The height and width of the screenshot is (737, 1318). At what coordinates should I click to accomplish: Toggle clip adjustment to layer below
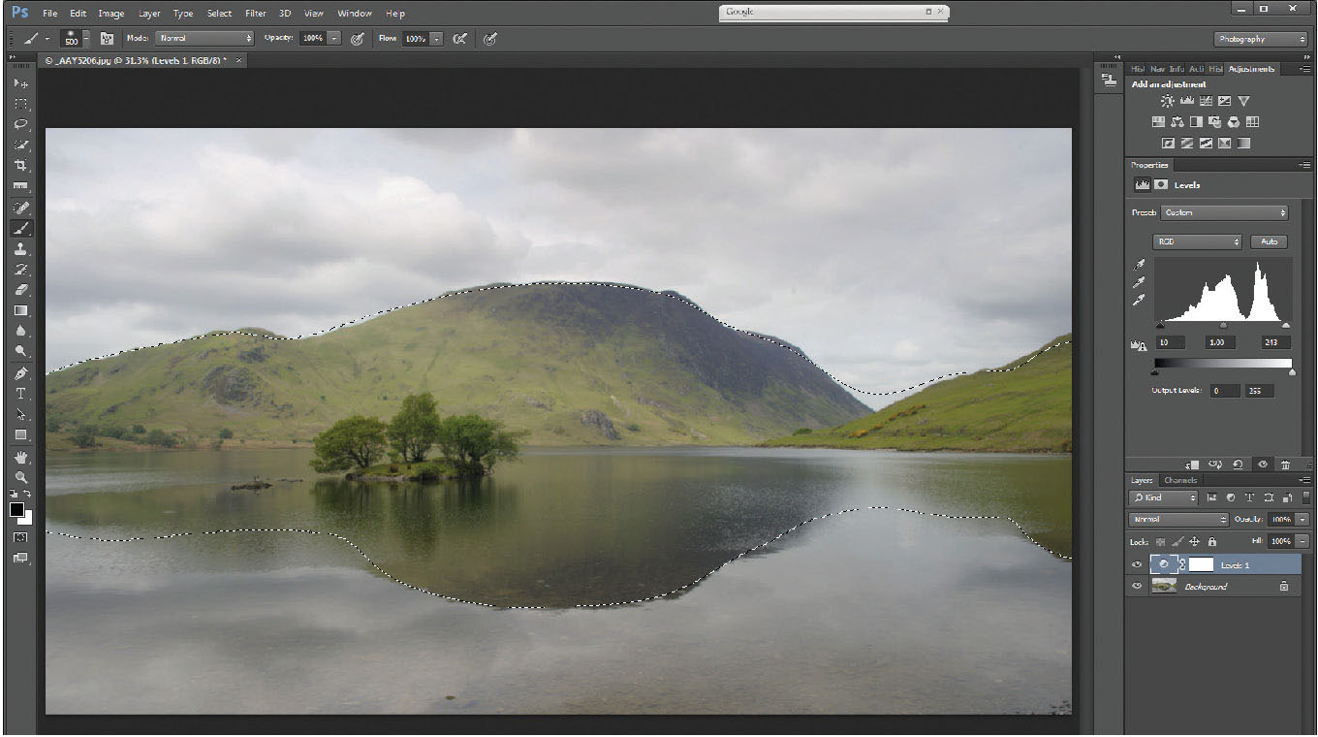click(x=1192, y=465)
